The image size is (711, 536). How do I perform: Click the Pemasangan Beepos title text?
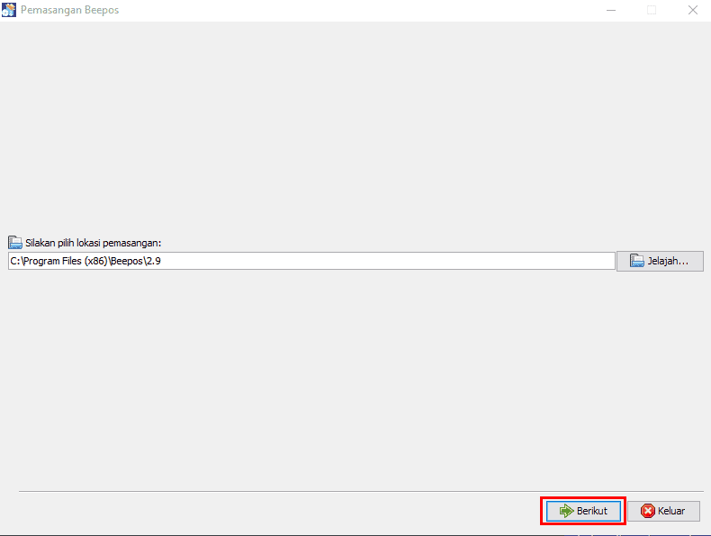pyautogui.click(x=70, y=10)
